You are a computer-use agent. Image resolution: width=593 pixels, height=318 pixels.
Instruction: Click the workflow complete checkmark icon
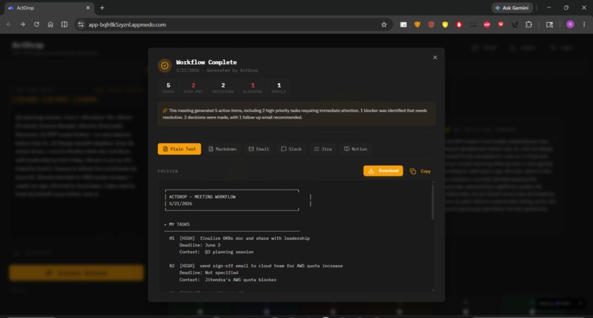165,66
